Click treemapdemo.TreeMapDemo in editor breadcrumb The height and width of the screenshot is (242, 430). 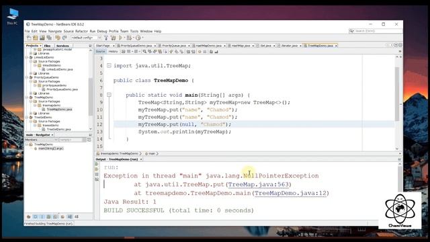pos(119,154)
